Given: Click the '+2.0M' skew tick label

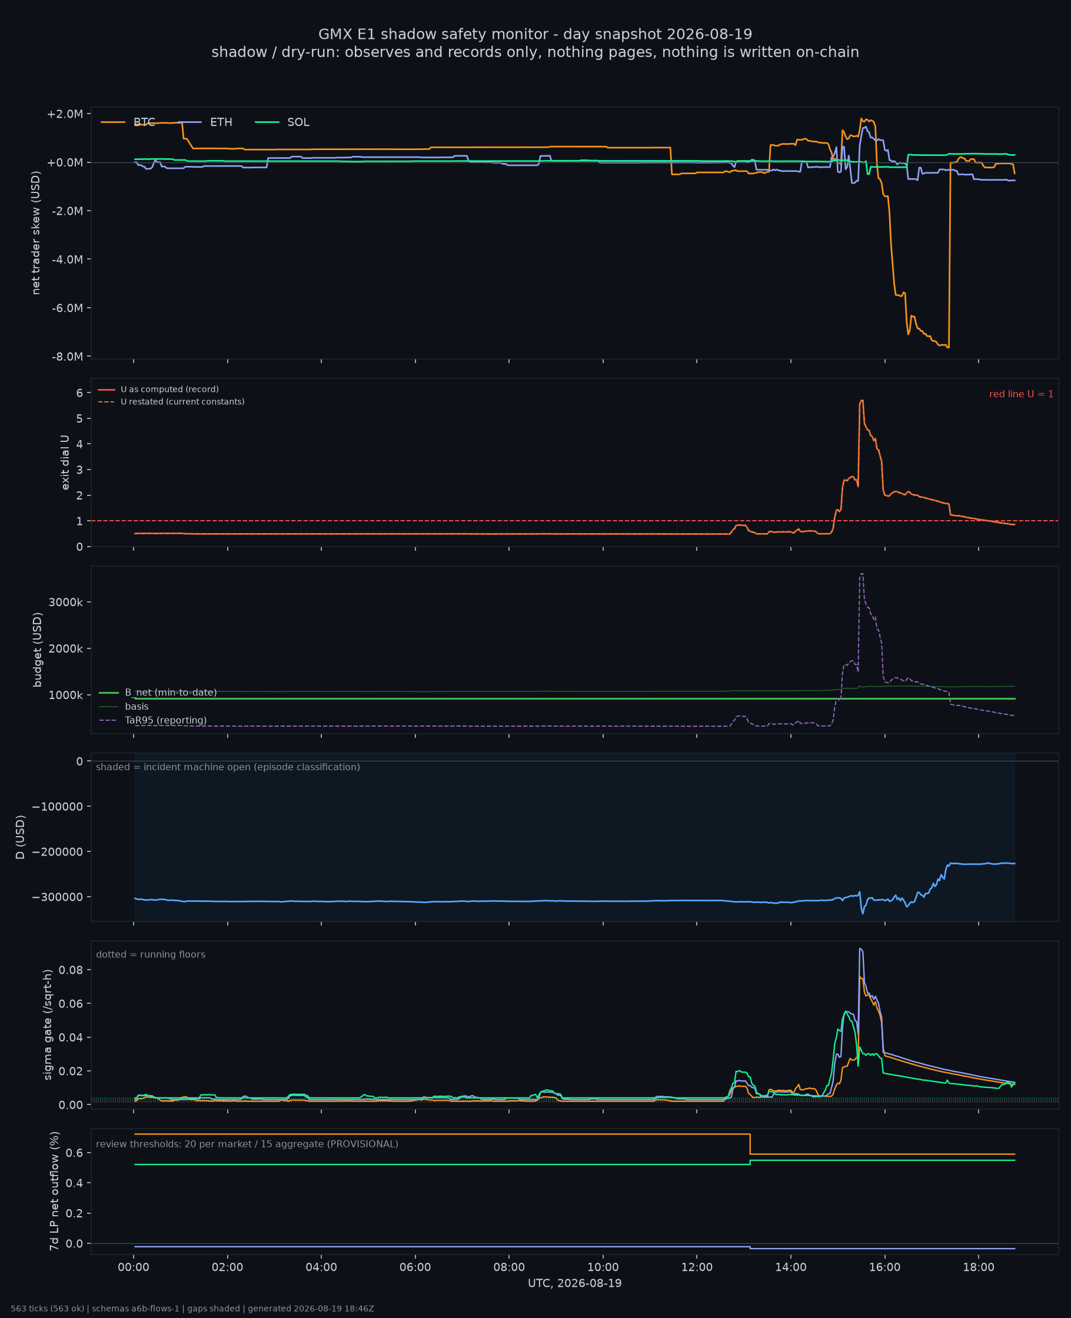Looking at the screenshot, I should click(x=65, y=114).
